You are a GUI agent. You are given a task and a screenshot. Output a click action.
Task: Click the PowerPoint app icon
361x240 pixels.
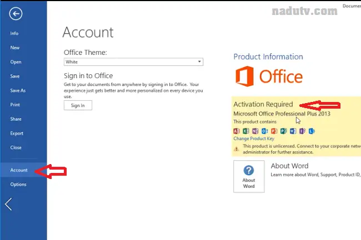click(x=274, y=131)
